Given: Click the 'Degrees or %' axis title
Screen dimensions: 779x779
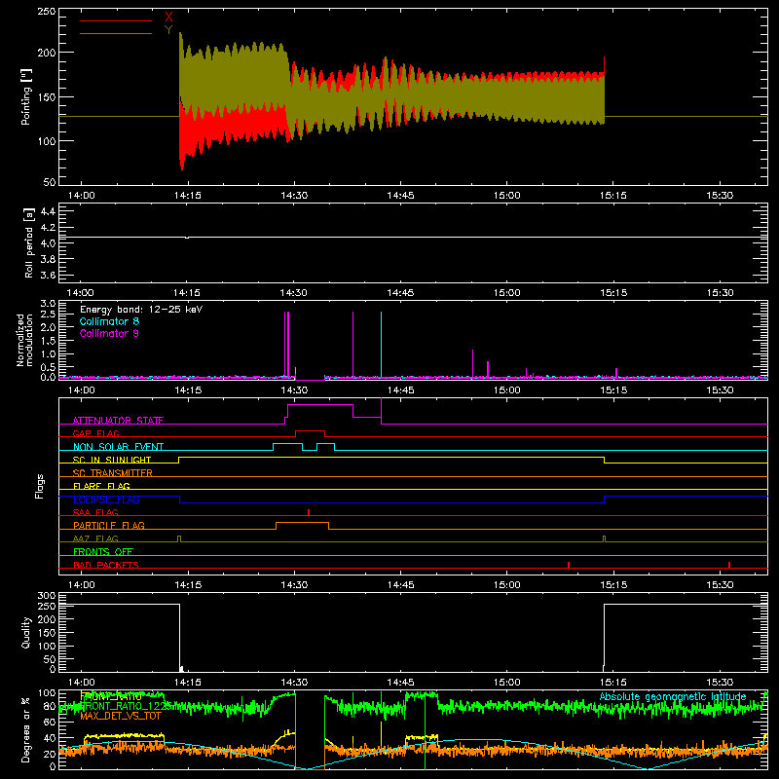Looking at the screenshot, I should pos(26,729).
